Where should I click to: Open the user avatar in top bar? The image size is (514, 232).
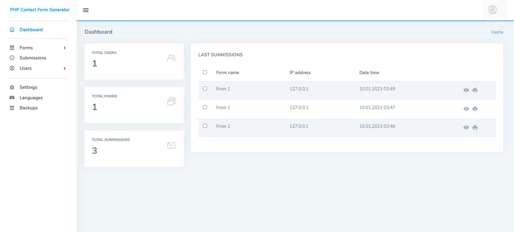[492, 10]
